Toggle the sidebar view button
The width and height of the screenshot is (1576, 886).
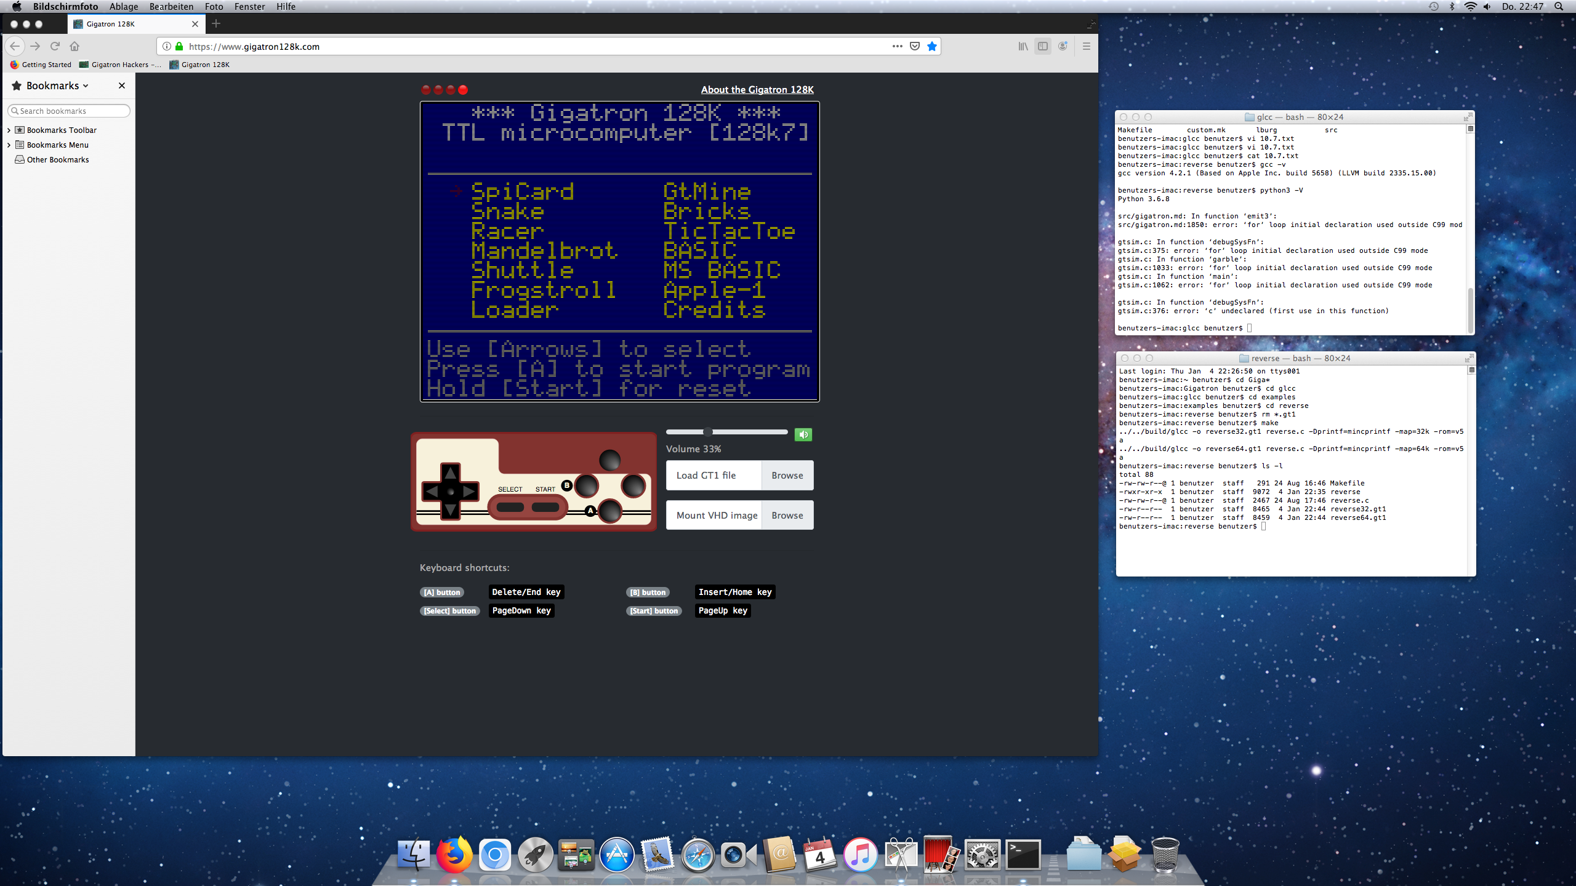click(1043, 46)
